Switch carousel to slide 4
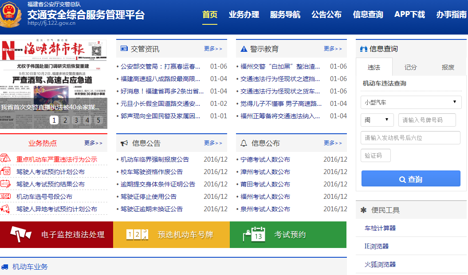This screenshot has width=468, height=275. pyautogui.click(x=87, y=120)
